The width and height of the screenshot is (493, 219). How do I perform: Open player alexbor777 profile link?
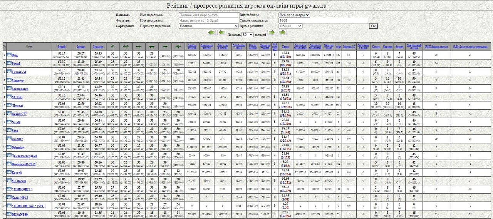click(x=19, y=114)
